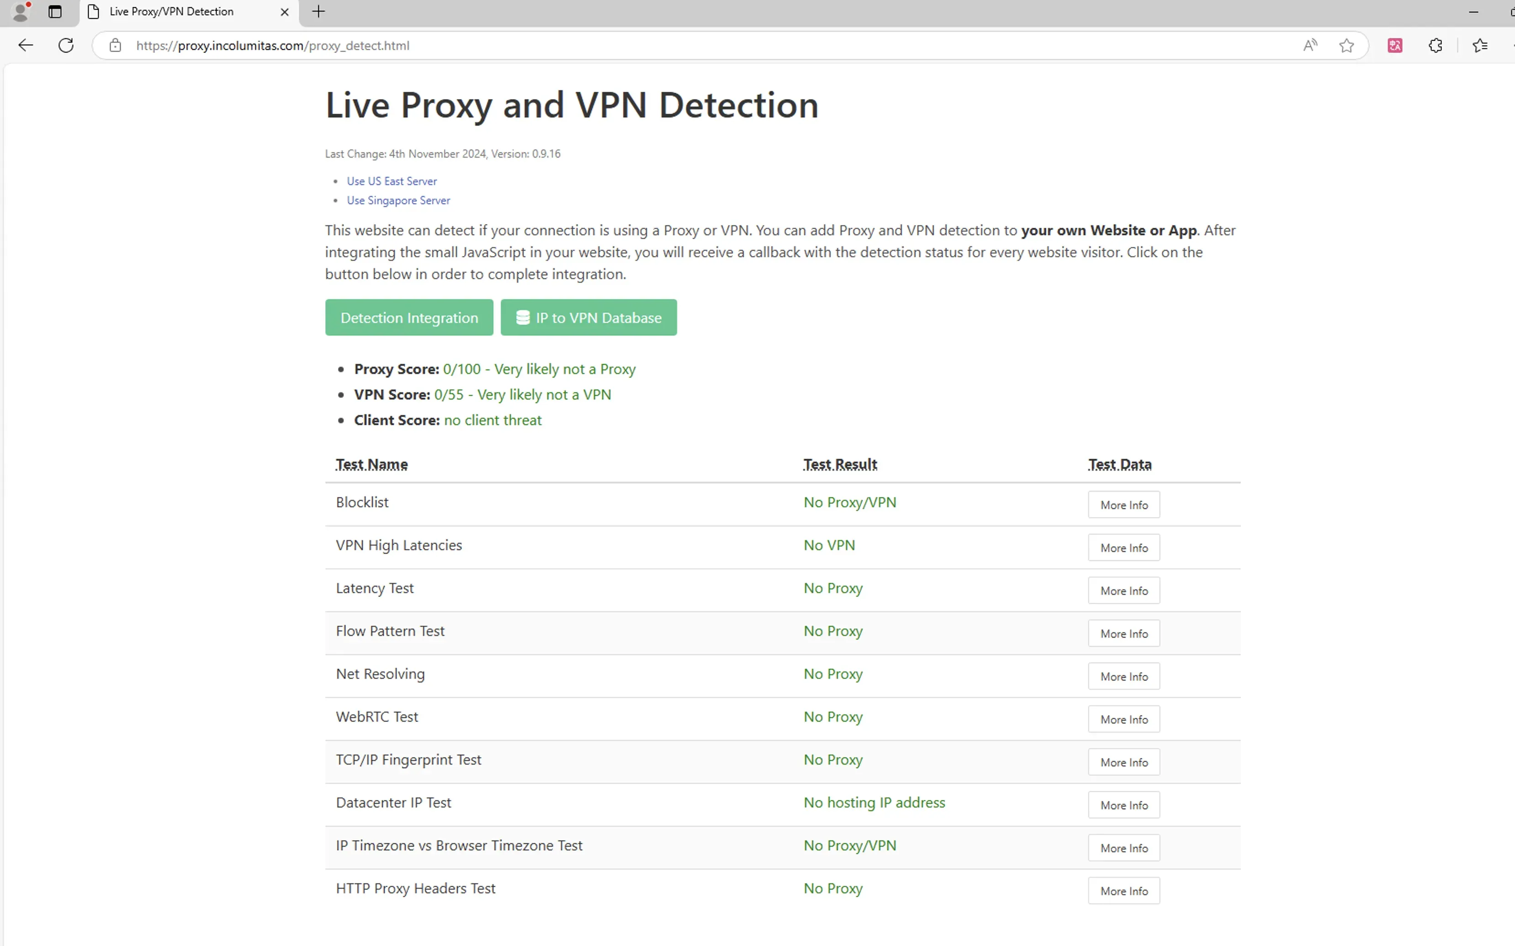Screen dimensions: 1515x946
Task: Click the browser refresh icon
Action: [64, 45]
